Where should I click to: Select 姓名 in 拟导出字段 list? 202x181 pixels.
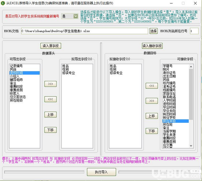point(77,66)
